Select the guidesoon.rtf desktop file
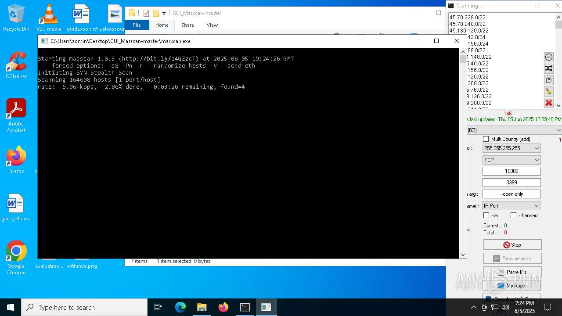This screenshot has width=562, height=316. (82, 18)
